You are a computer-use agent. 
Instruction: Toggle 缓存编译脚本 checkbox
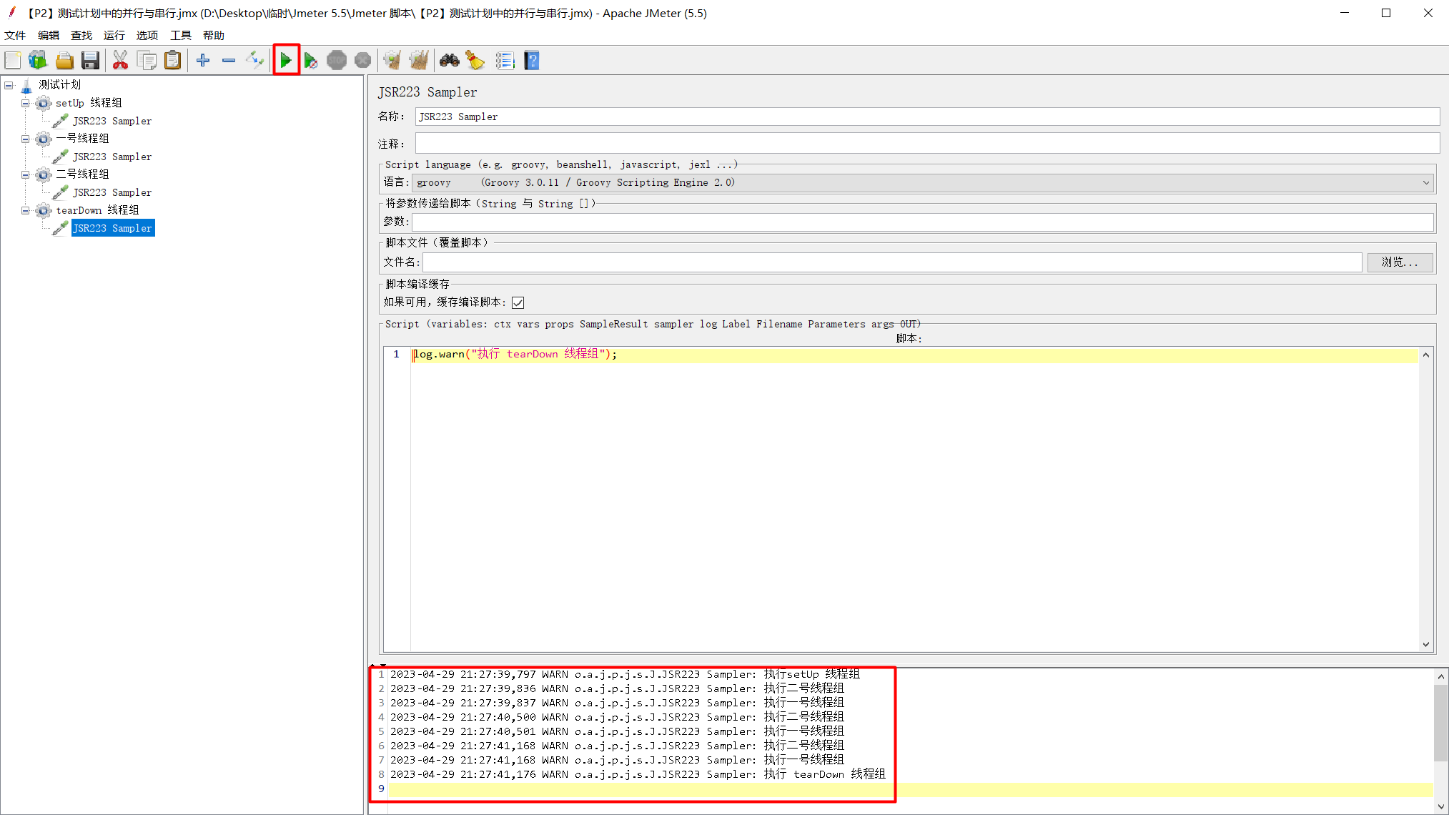pos(518,303)
